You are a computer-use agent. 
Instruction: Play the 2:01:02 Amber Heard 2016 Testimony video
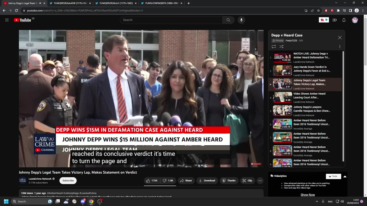click(x=305, y=138)
